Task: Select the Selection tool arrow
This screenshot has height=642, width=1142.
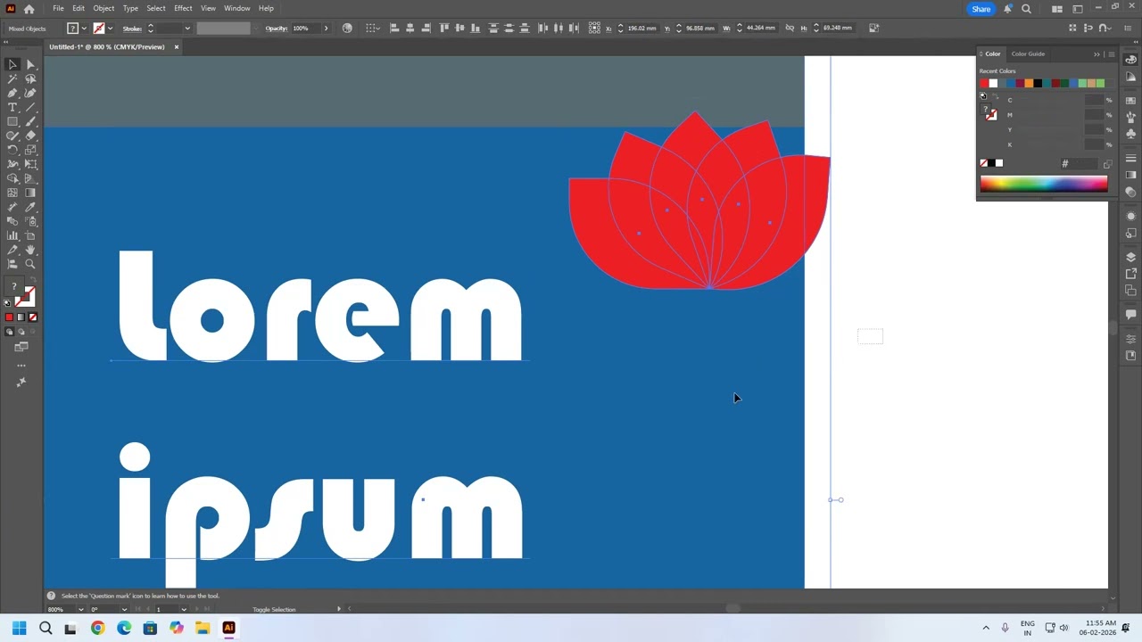Action: pyautogui.click(x=12, y=64)
